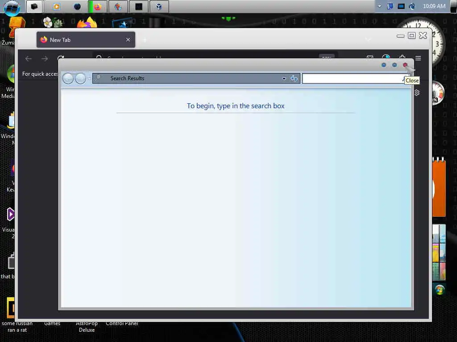Click the black square taskbar icon
This screenshot has height=342, width=457.
pos(139,6)
